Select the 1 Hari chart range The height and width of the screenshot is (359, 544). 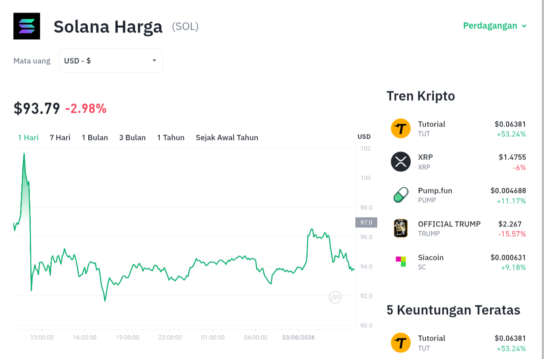tap(28, 137)
